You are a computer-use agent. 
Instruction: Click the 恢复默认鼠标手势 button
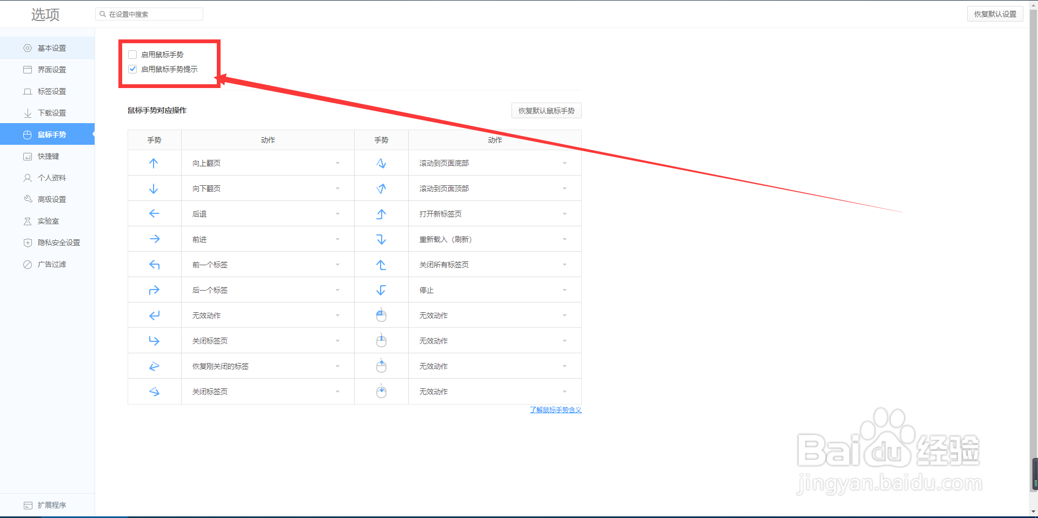pos(546,111)
